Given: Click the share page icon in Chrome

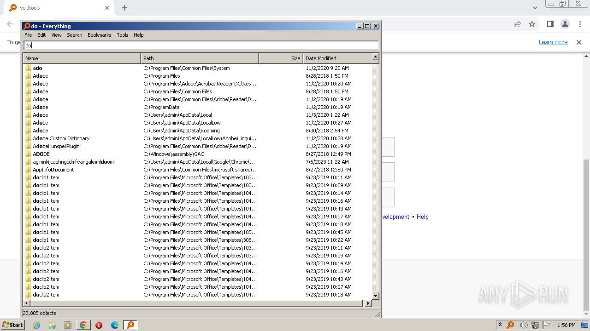Looking at the screenshot, I should pos(517,24).
